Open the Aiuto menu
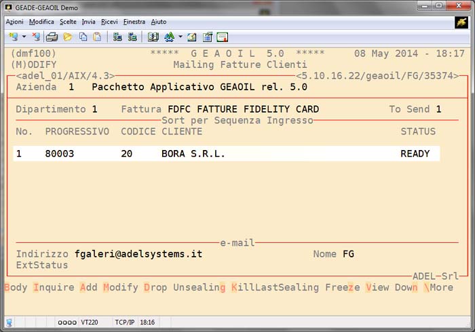 pos(159,22)
